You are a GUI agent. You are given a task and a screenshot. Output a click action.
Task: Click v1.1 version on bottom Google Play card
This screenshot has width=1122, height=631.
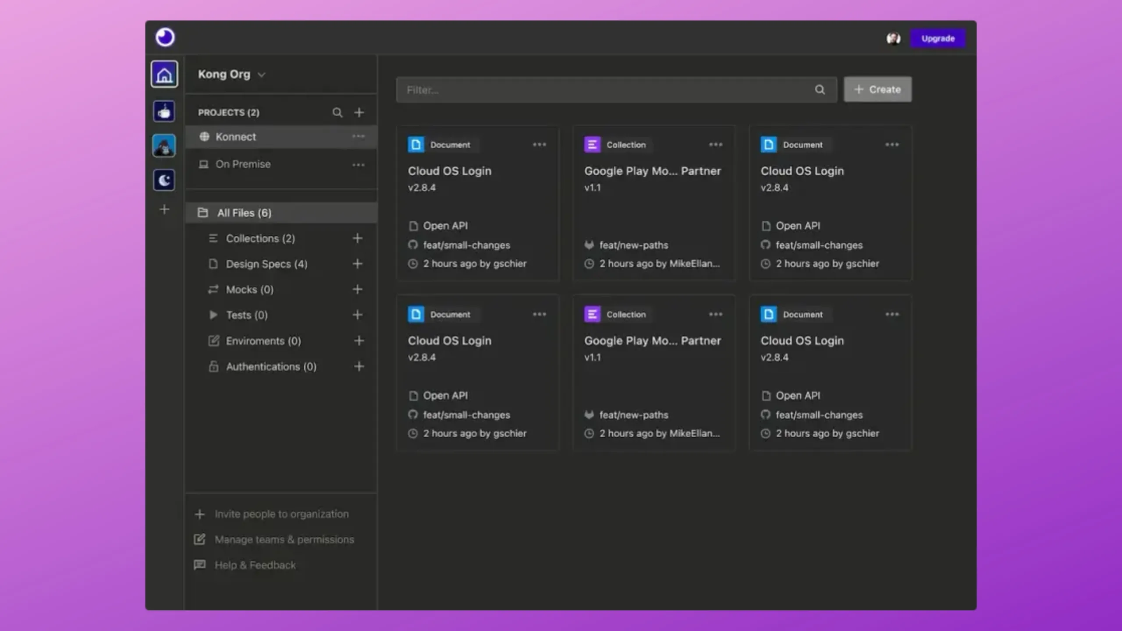click(x=593, y=357)
